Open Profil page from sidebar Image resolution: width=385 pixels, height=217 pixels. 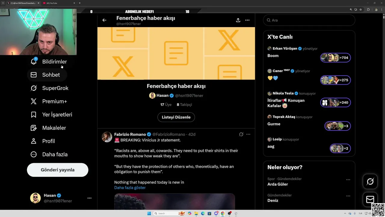click(x=43, y=141)
